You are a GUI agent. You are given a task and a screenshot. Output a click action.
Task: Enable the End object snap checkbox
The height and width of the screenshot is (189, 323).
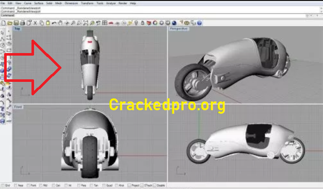[3, 185]
